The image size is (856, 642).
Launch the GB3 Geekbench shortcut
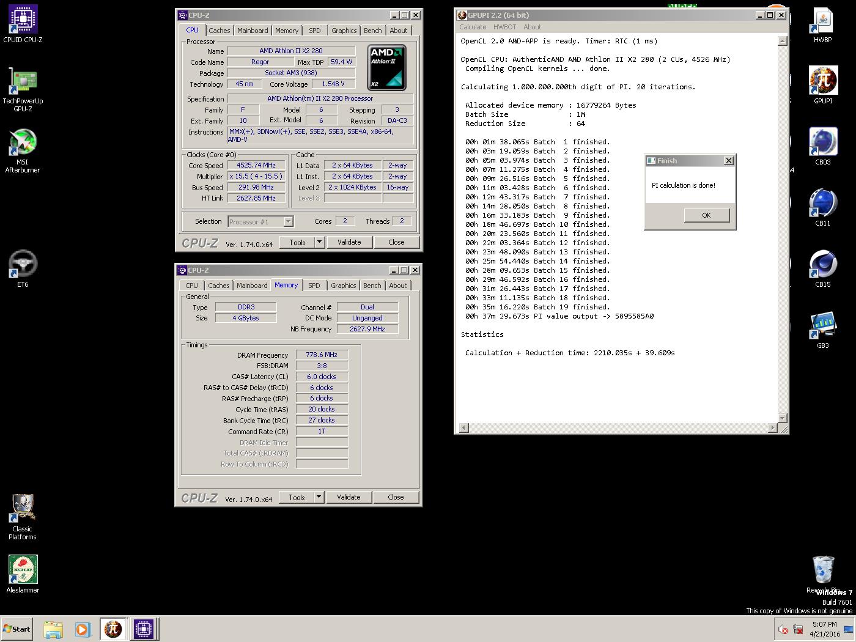click(822, 330)
